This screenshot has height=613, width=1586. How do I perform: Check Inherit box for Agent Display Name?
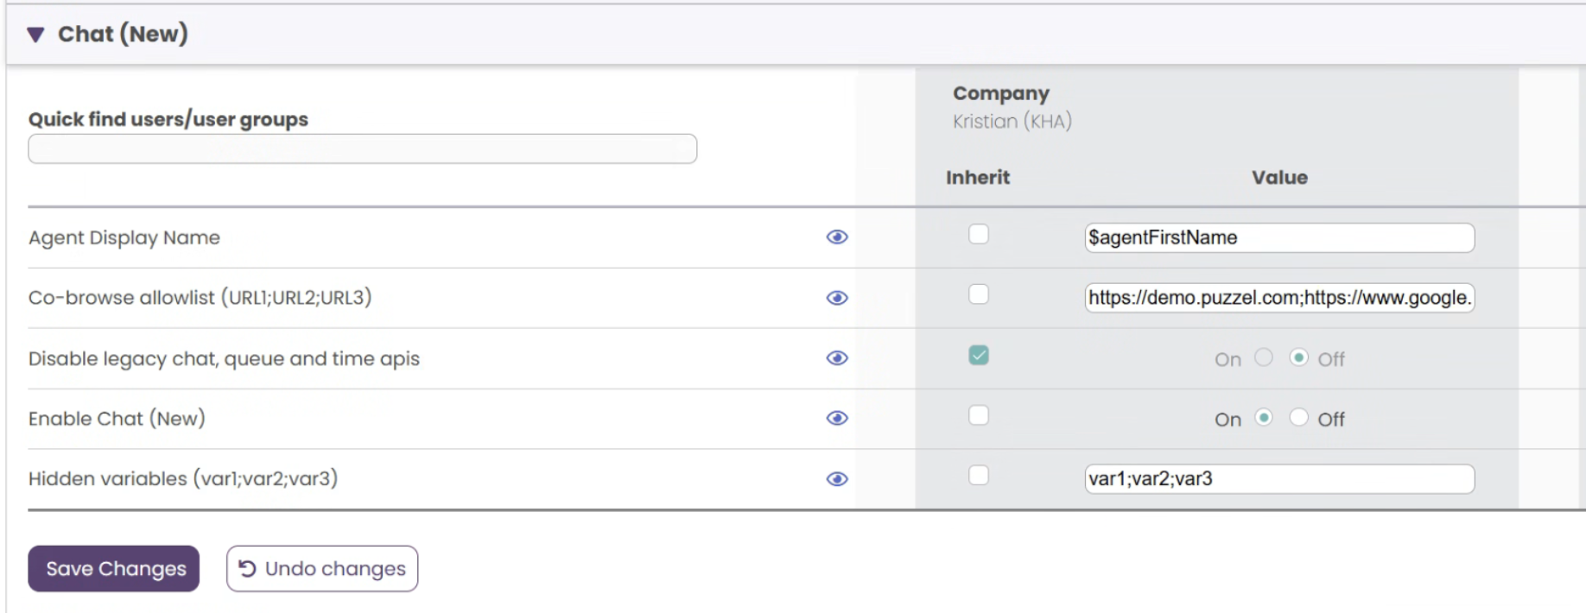tap(978, 235)
